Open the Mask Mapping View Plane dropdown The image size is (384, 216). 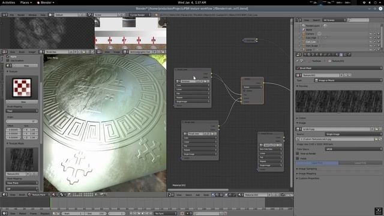tap(22, 183)
